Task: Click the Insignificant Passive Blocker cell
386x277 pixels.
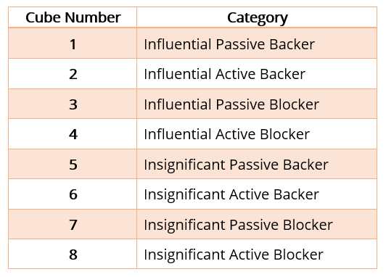Action: [257, 224]
